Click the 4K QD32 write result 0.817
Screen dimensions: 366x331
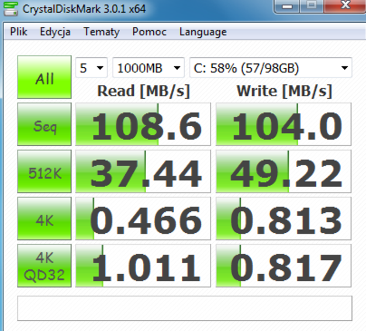(283, 266)
